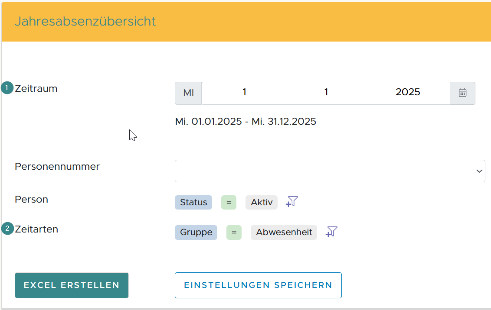This screenshot has height=310, width=491.
Task: Click the filter icon next to Person status
Action: [291, 202]
